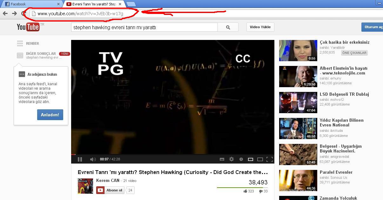The image size is (383, 200).
Task: Mute the video volume speaker icon
Action: pos(93,159)
